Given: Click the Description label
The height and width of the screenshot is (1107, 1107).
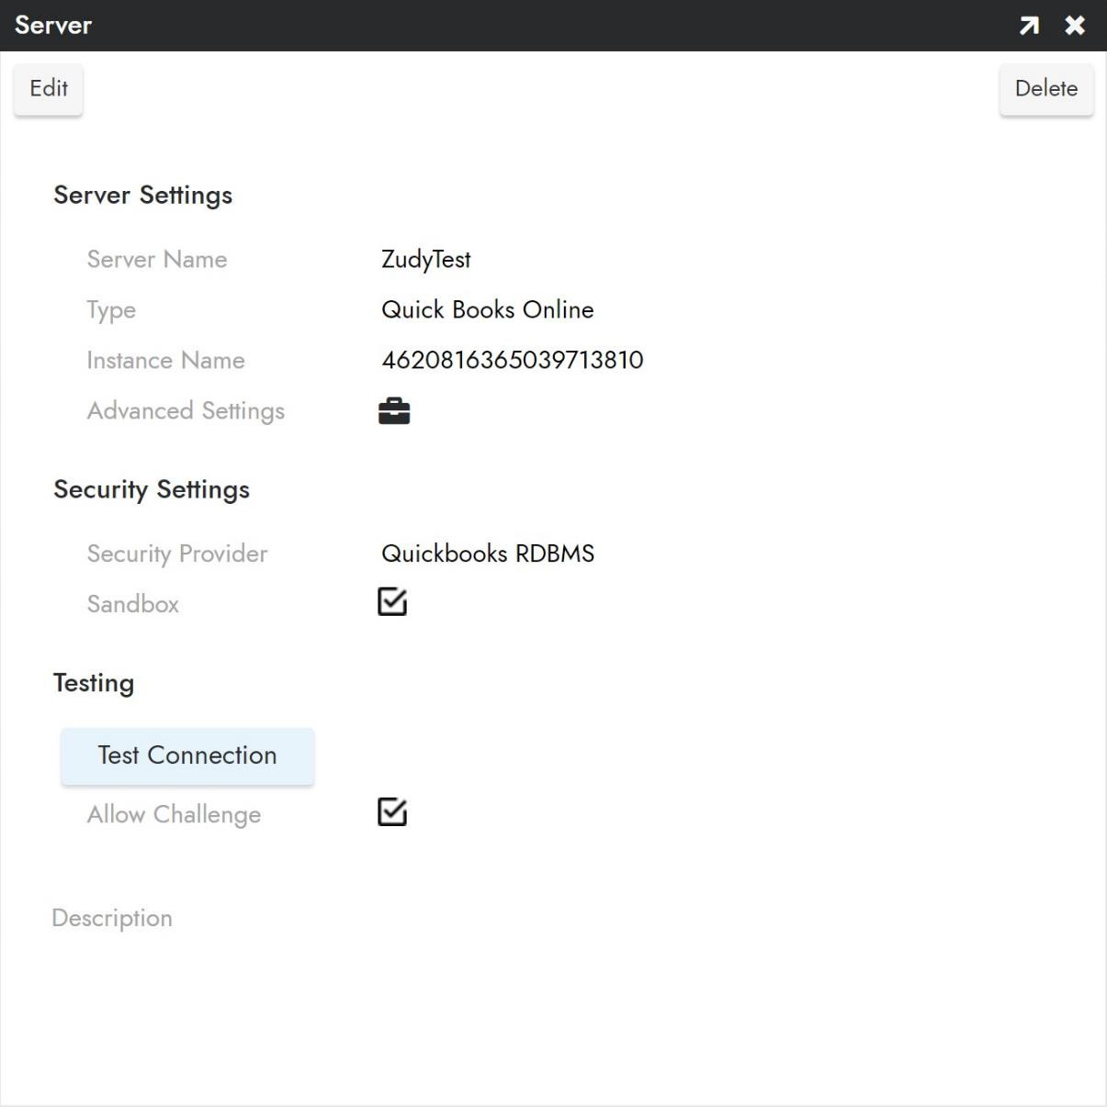Looking at the screenshot, I should pyautogui.click(x=111, y=917).
